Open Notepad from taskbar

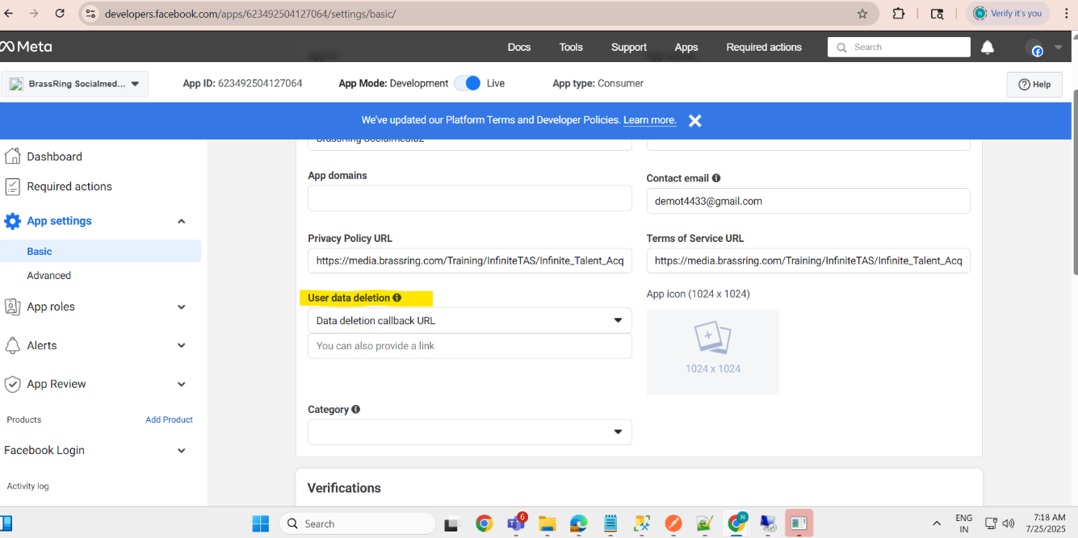(x=610, y=523)
